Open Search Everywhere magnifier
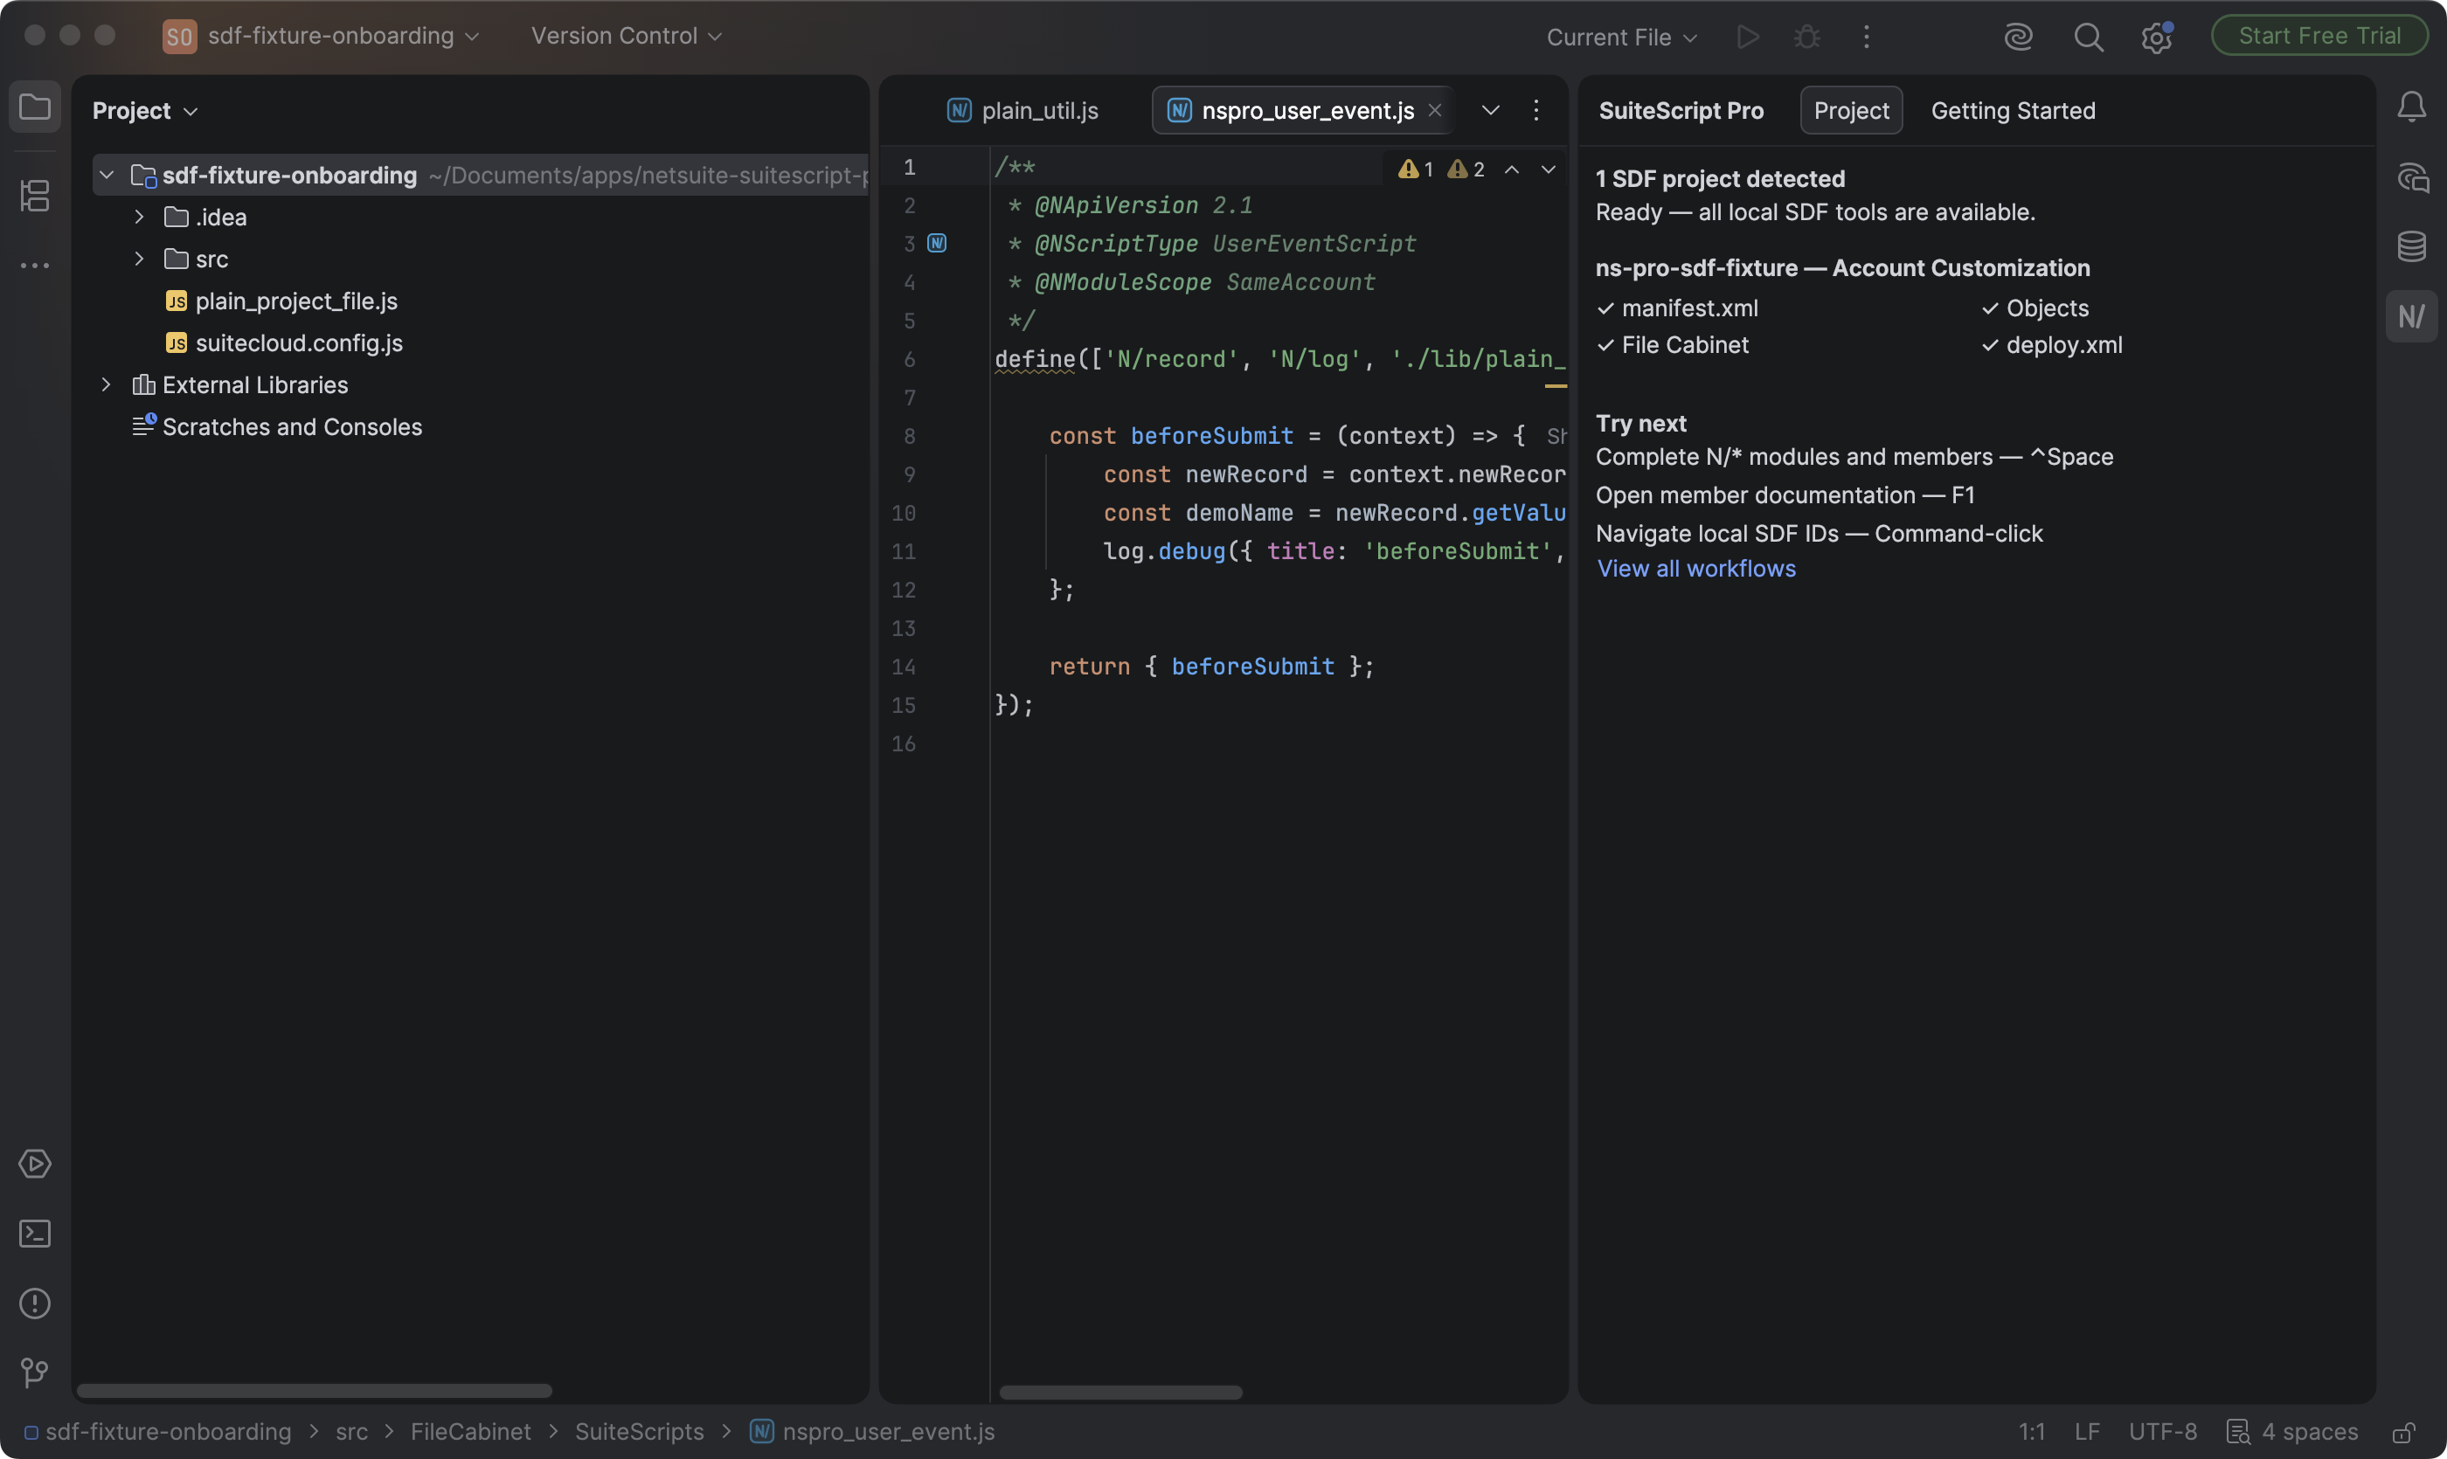Viewport: 2447px width, 1459px height. coord(2089,37)
